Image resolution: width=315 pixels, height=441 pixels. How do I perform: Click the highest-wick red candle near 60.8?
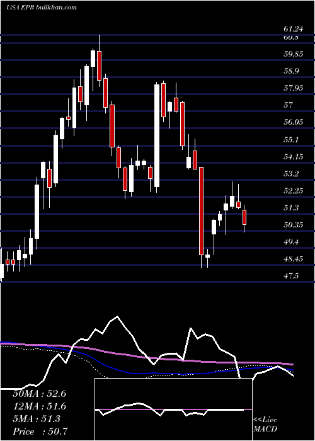pos(99,66)
